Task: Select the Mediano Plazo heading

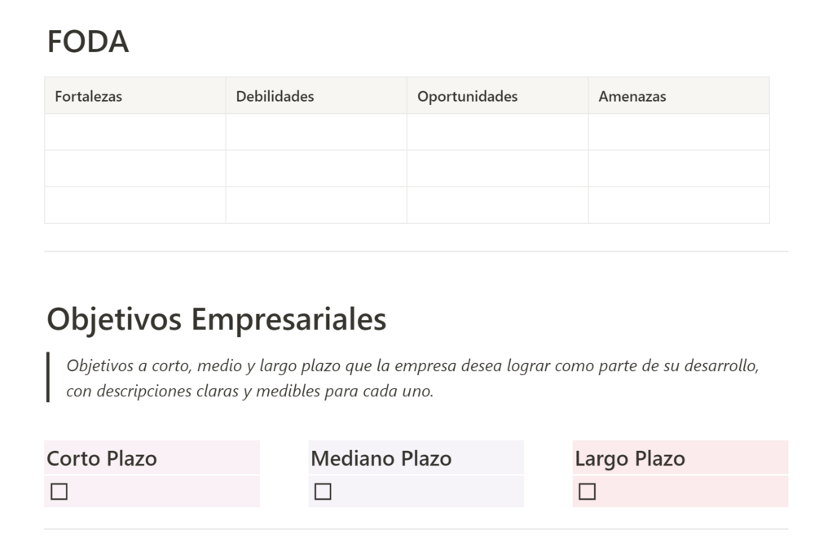Action: [381, 458]
